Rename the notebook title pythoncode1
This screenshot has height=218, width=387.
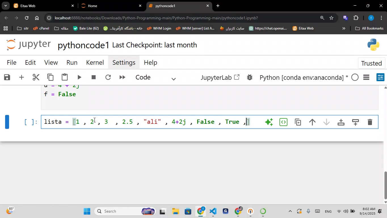click(83, 45)
